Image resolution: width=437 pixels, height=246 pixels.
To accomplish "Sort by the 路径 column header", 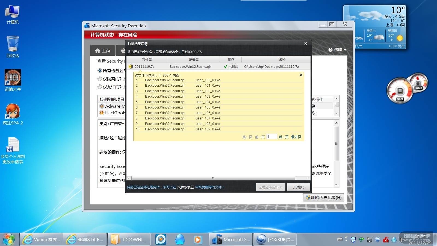I will point(276,59).
